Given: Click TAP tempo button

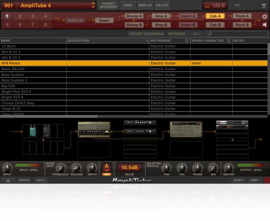Looking at the screenshot, I should 237,5.
